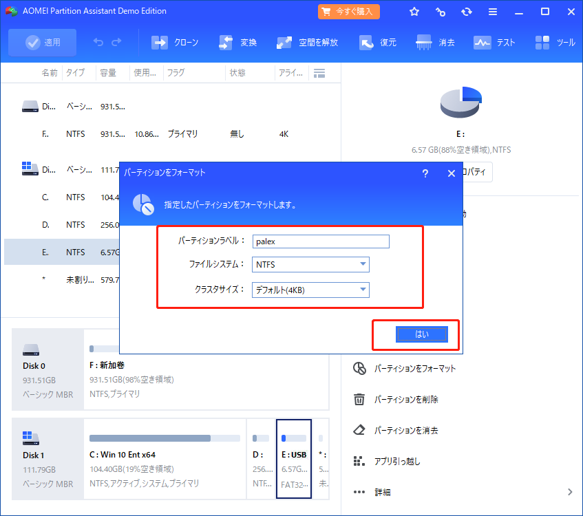Click the trash delete partition icon
583x516 pixels.
point(359,399)
